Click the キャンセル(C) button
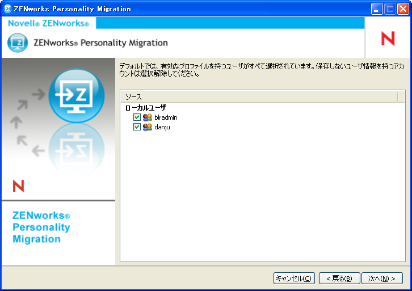The image size is (412, 291). point(294,278)
